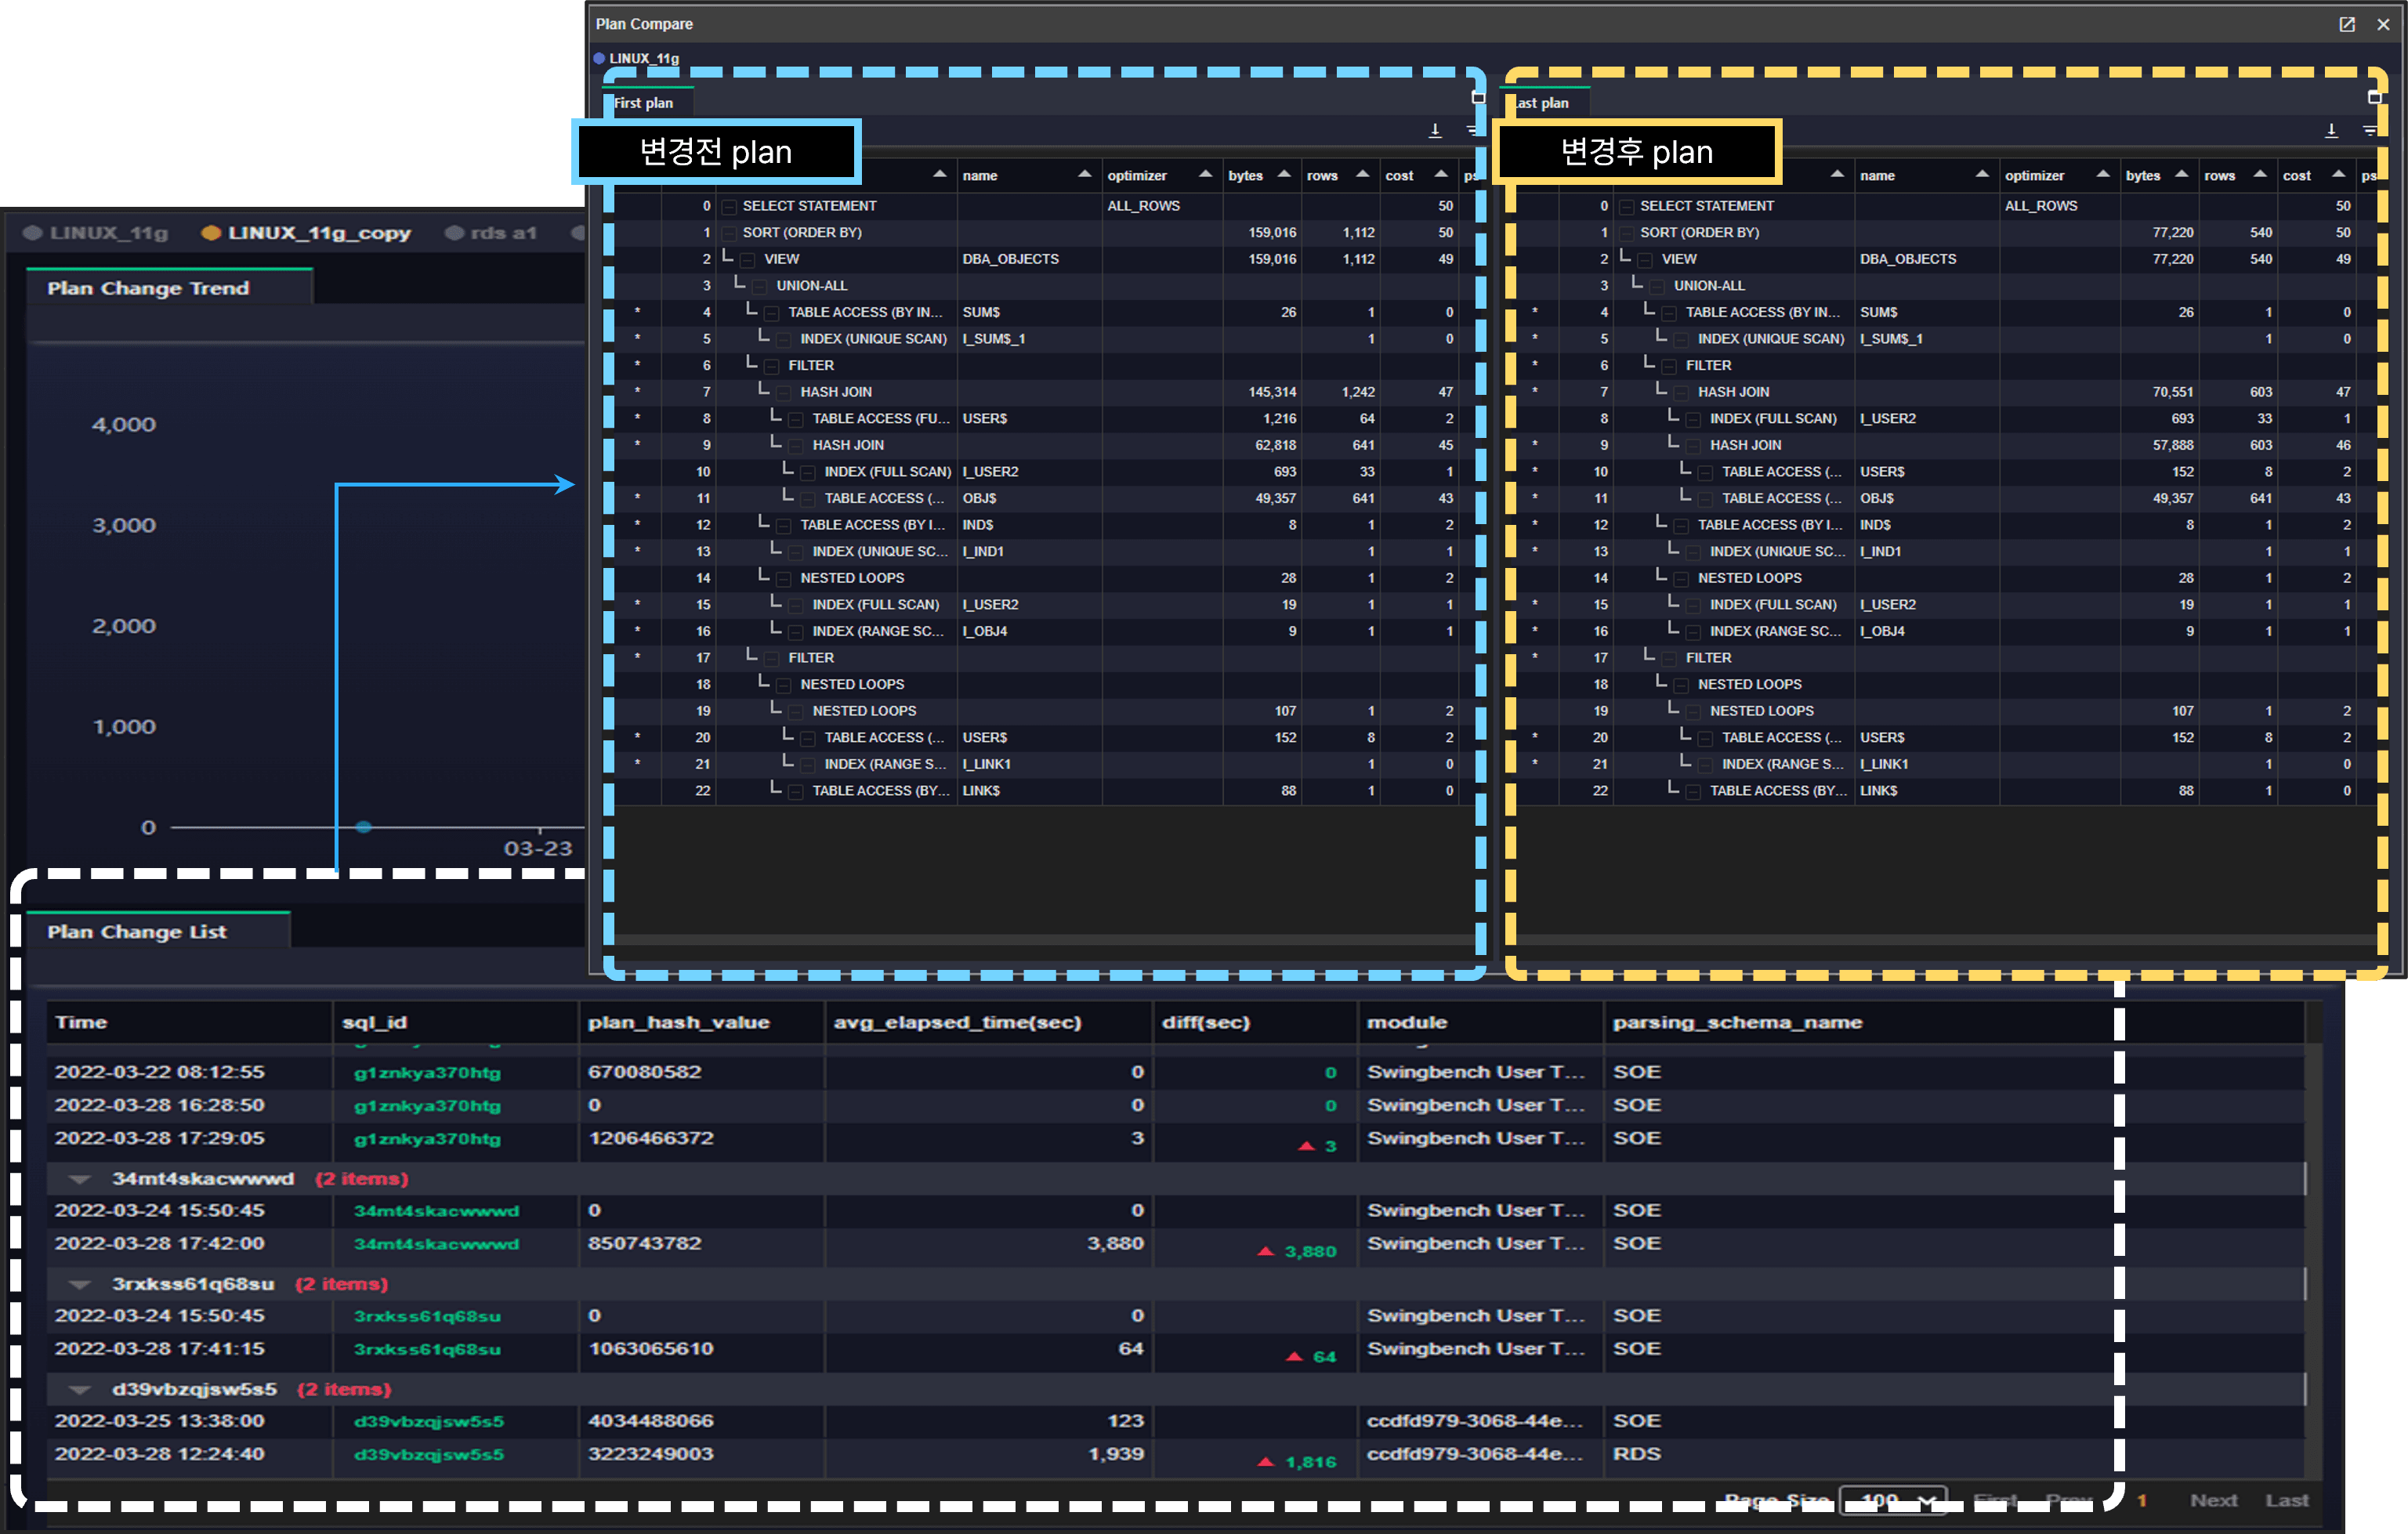Download the Last plan table
The height and width of the screenshot is (1534, 2408).
click(x=2331, y=130)
